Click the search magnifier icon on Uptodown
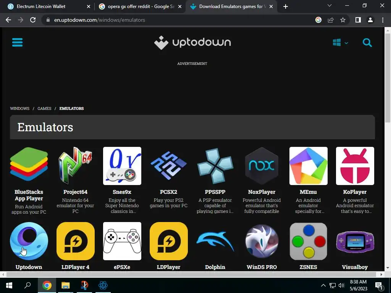 [x=367, y=43]
